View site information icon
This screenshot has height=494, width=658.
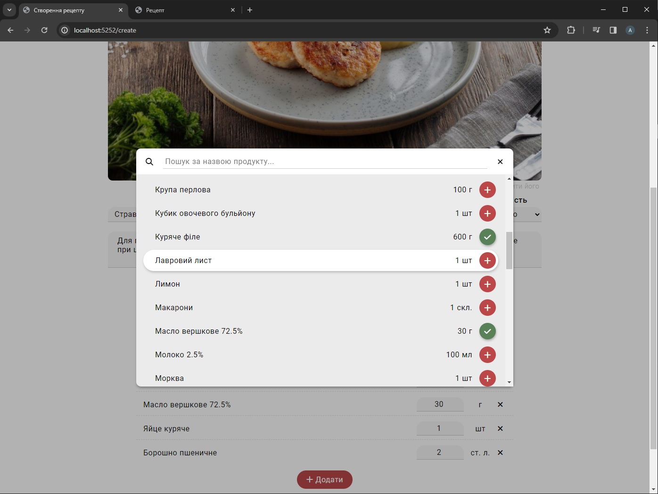[x=65, y=30]
